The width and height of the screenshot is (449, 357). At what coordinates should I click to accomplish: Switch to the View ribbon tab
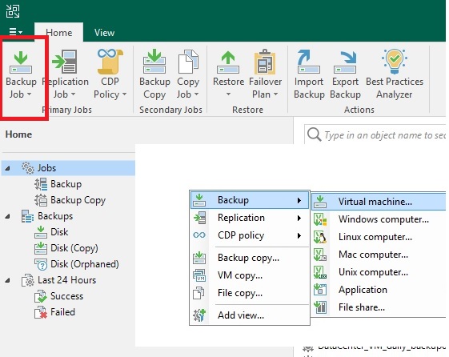click(105, 32)
